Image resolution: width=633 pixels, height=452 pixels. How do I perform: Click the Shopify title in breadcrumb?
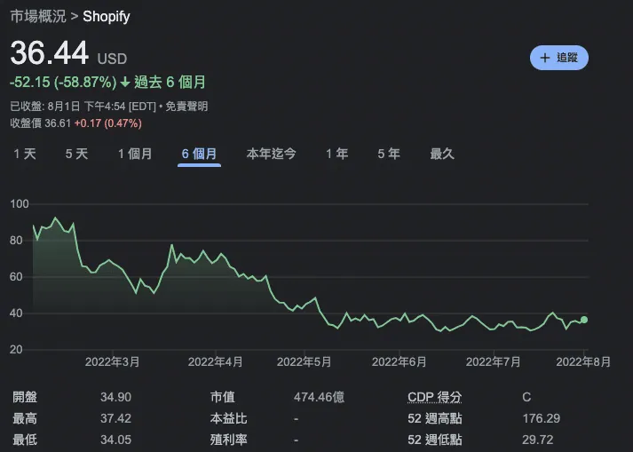tap(107, 17)
